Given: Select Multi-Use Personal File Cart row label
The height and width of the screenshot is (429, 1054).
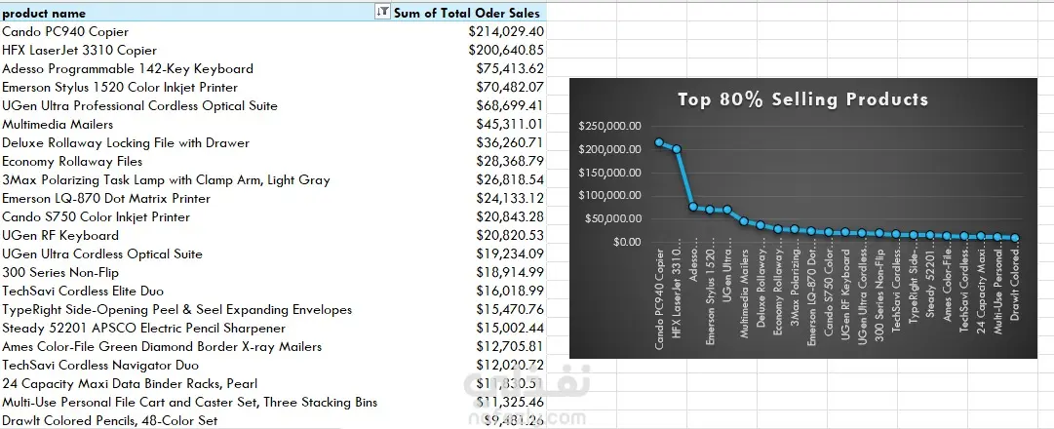Looking at the screenshot, I should tap(189, 403).
